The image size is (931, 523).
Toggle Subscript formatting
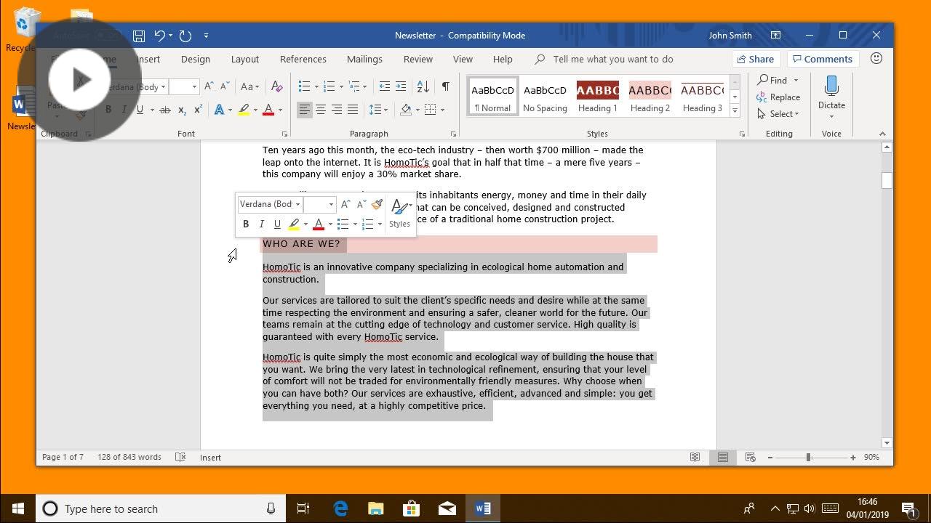pyautogui.click(x=182, y=110)
